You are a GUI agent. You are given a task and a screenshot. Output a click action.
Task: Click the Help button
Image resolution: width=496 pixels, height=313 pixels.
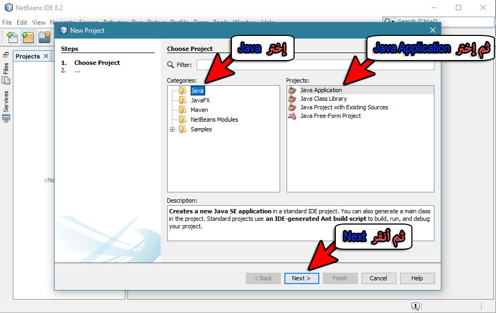tap(417, 278)
